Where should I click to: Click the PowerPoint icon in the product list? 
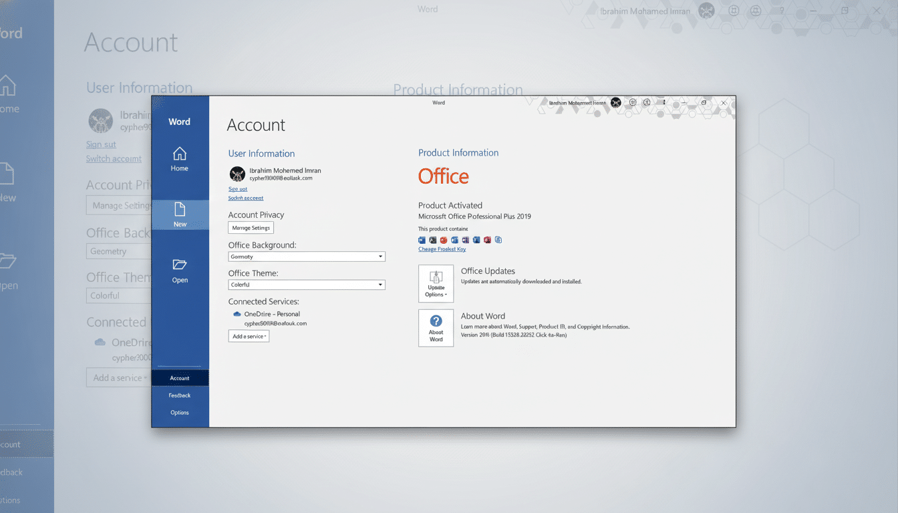point(443,239)
